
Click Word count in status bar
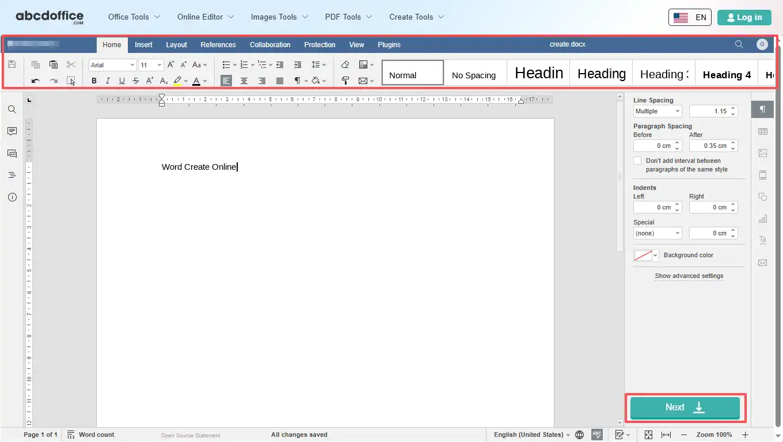(x=90, y=435)
